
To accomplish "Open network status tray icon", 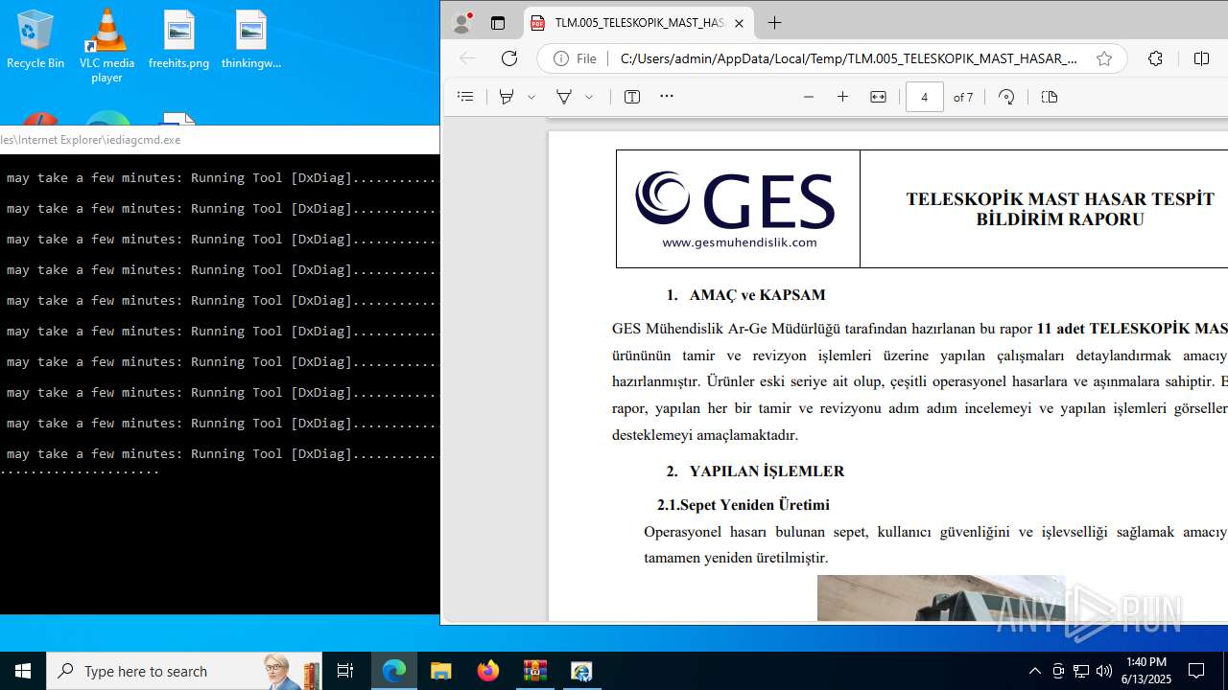I will [1081, 671].
